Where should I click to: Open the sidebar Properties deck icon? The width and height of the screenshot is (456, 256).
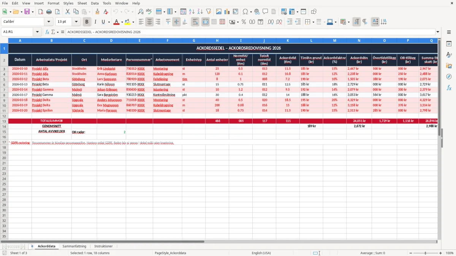[449, 44]
